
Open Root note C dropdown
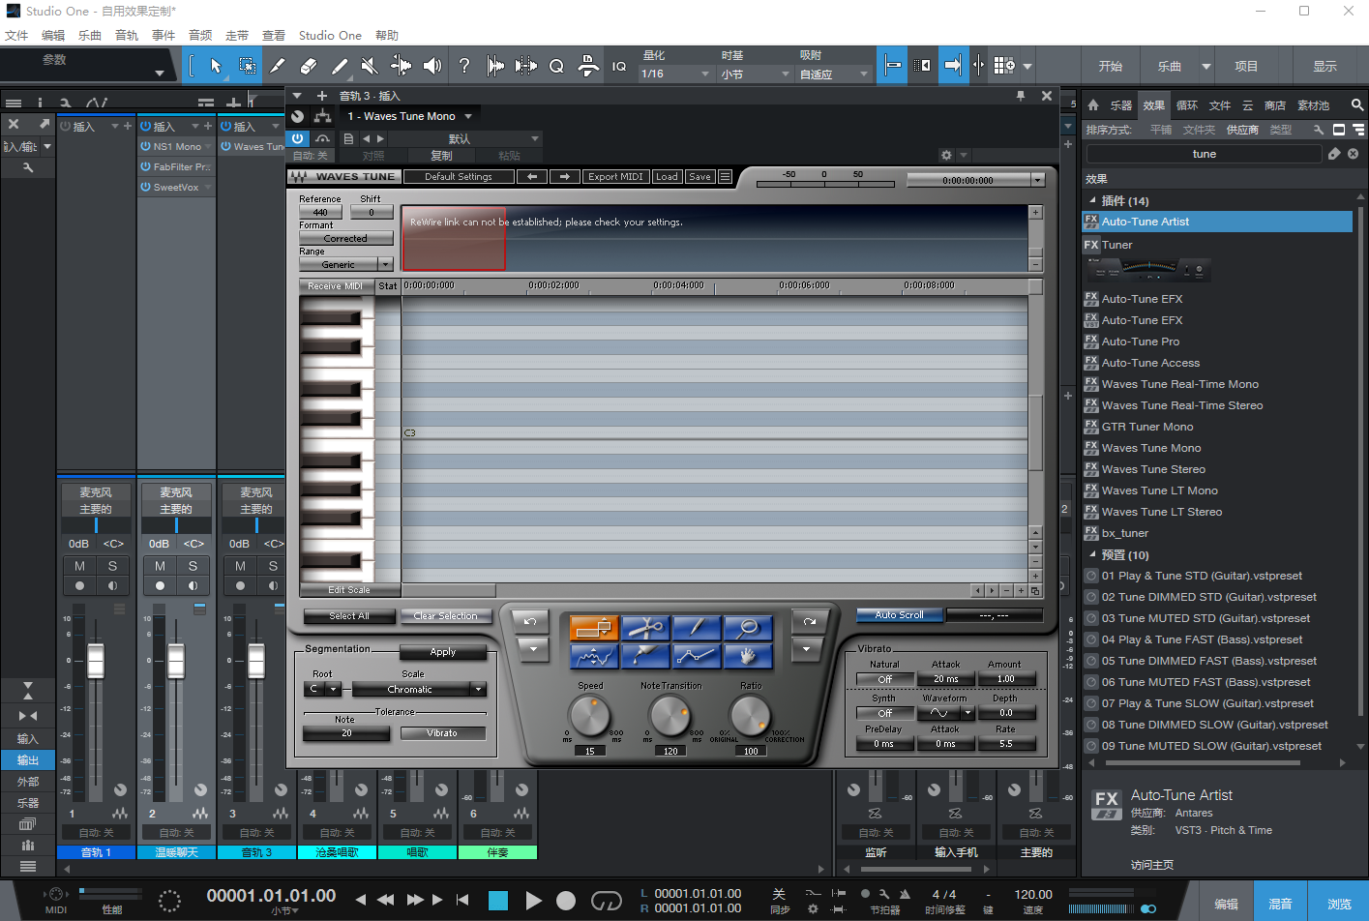323,690
